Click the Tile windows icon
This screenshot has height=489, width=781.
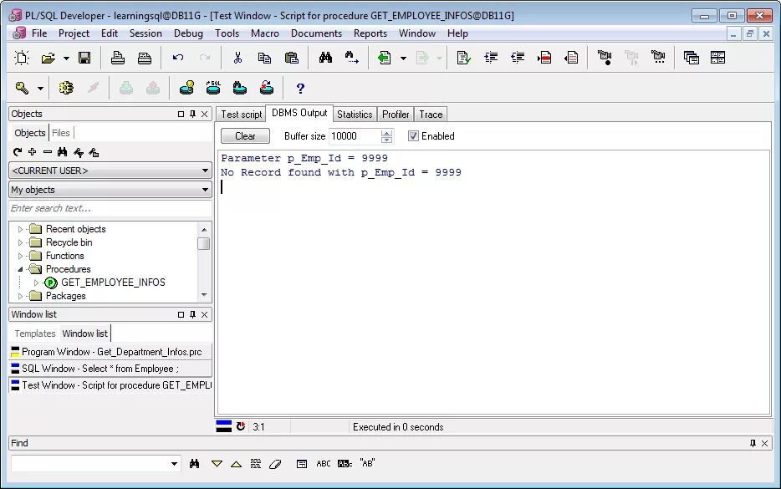717,58
